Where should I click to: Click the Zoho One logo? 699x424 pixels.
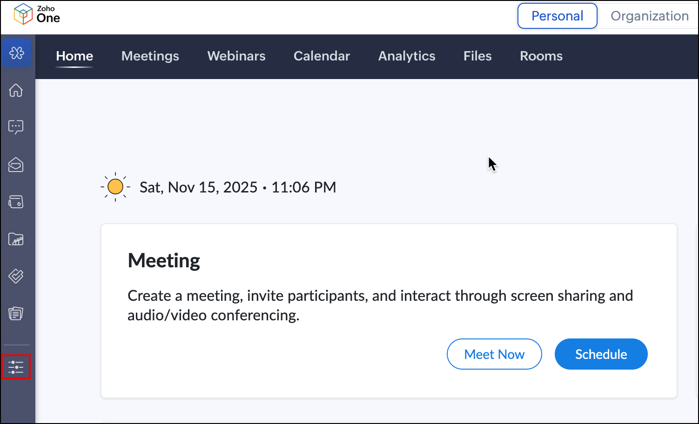click(37, 14)
